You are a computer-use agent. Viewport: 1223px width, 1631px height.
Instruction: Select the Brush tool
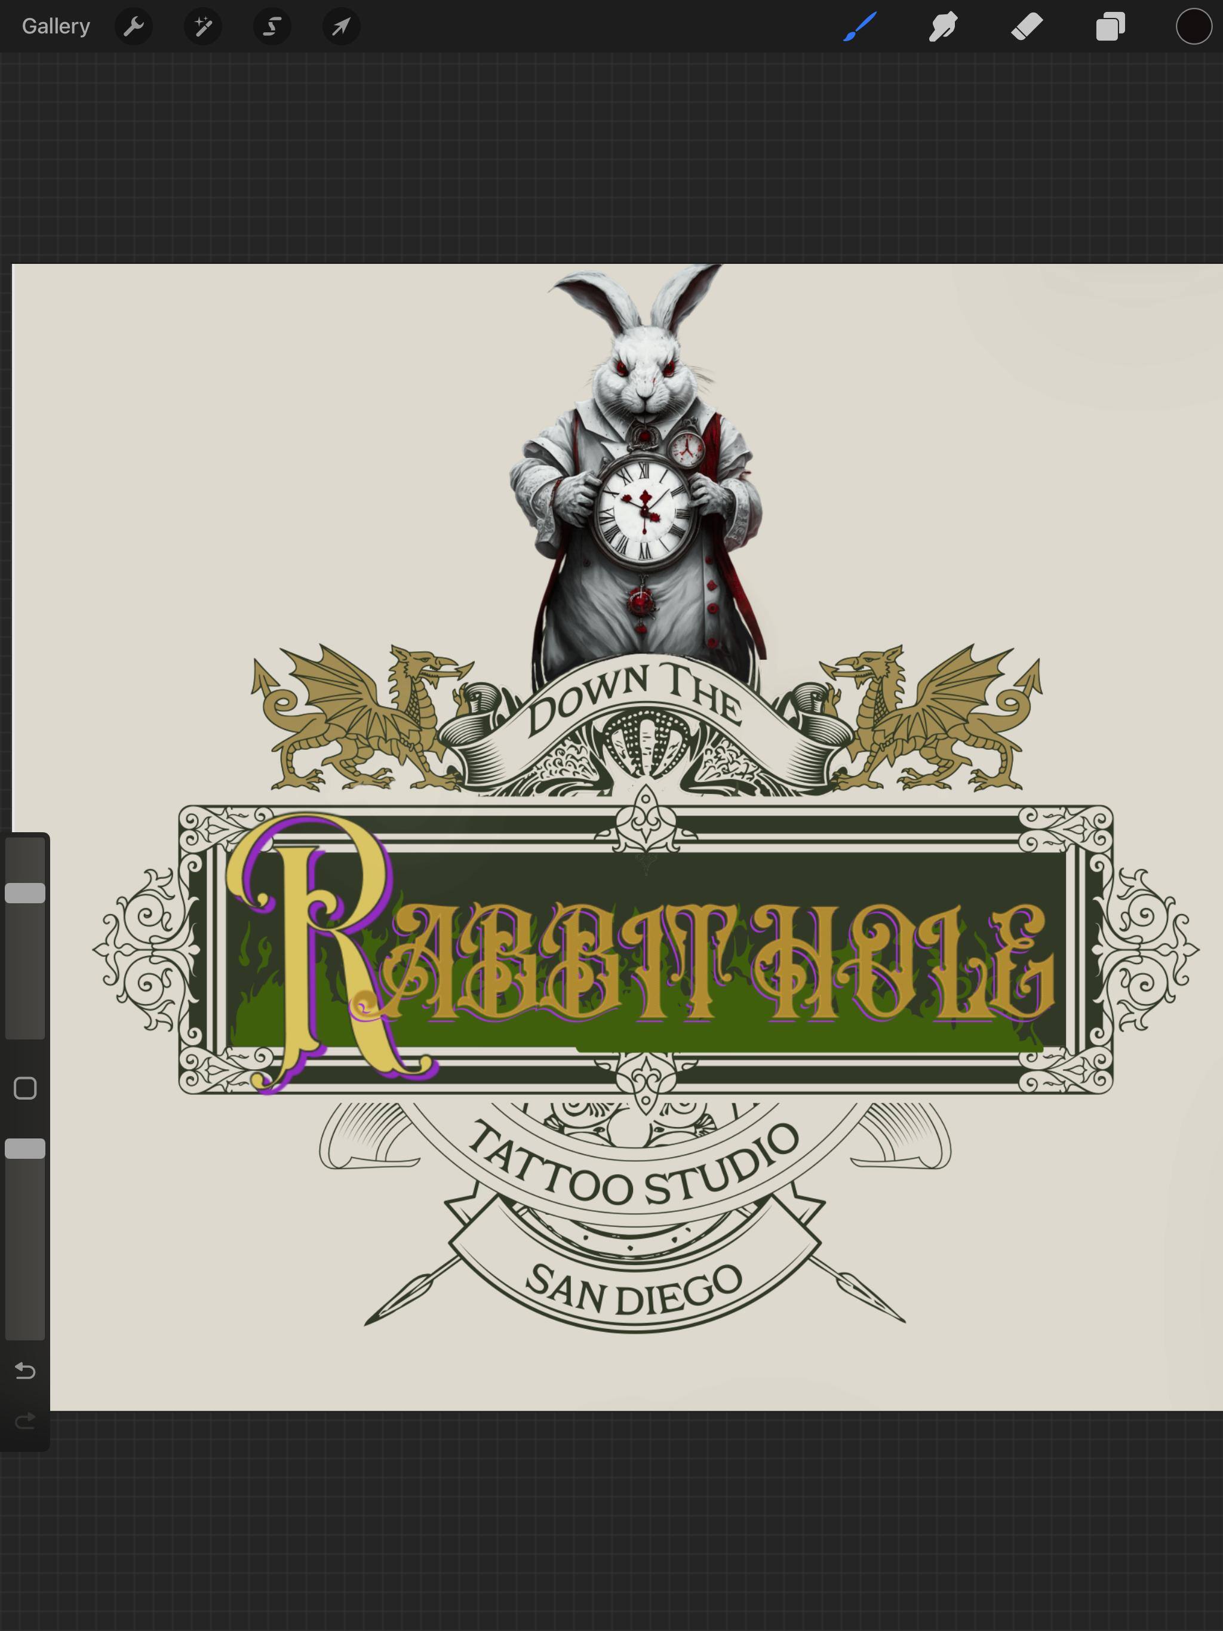coord(860,26)
